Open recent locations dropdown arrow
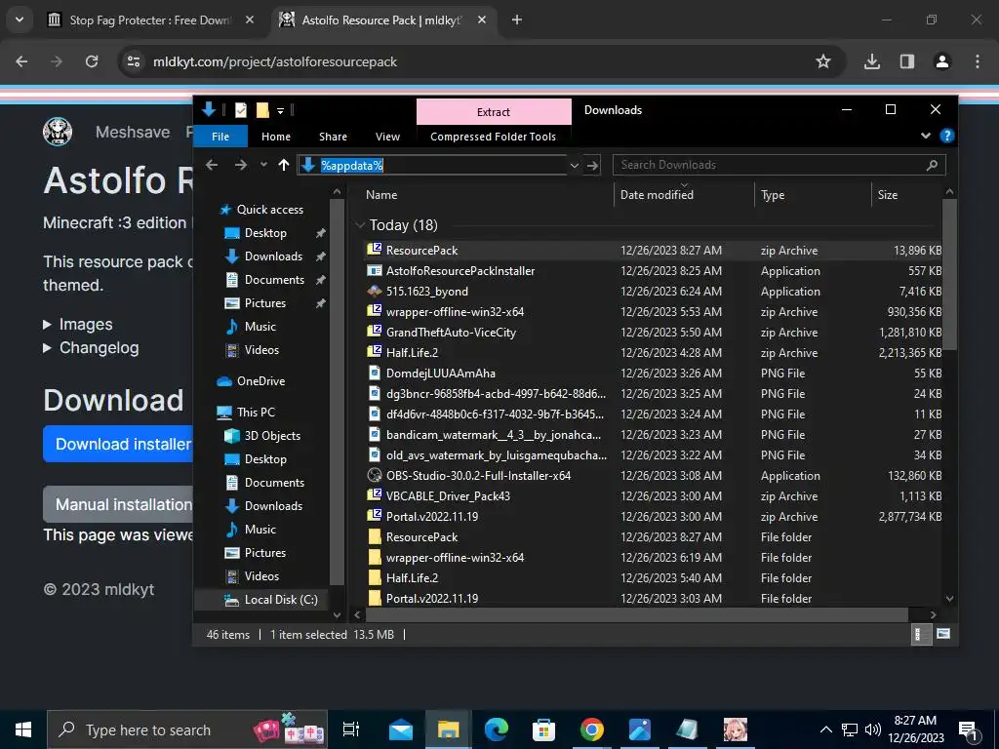The width and height of the screenshot is (999, 749). coord(263,165)
